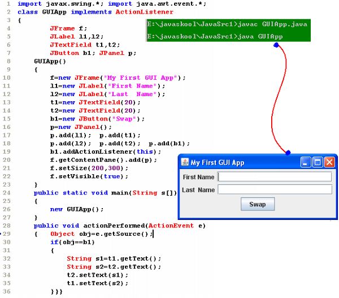Click the string "My First GUI App" on line 10
This screenshot has height=298, width=339.
click(x=140, y=77)
